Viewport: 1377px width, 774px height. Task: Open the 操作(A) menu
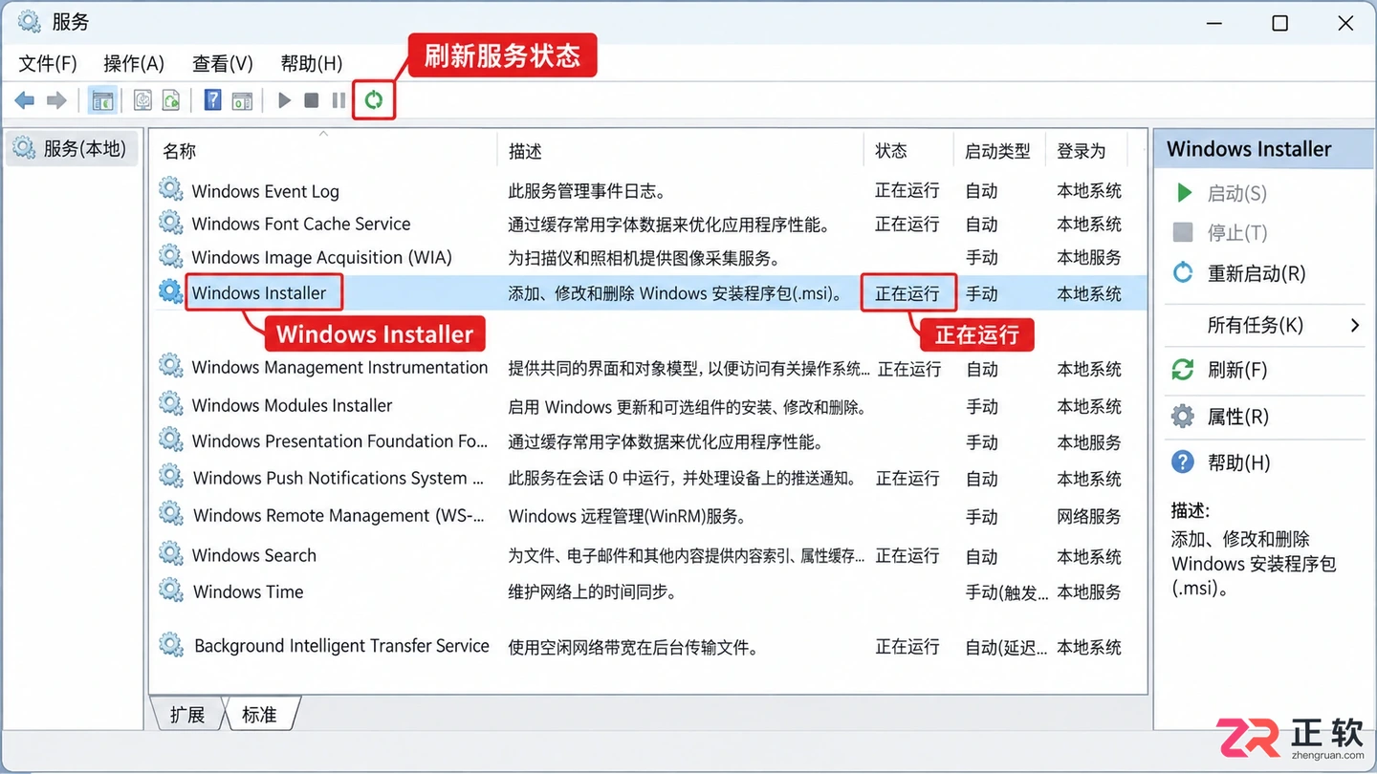(x=134, y=64)
